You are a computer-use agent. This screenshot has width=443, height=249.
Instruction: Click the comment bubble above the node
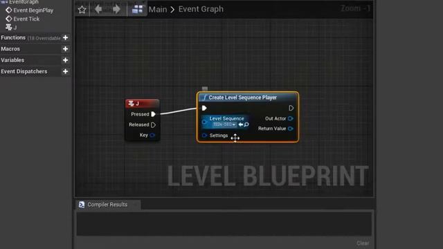205,89
